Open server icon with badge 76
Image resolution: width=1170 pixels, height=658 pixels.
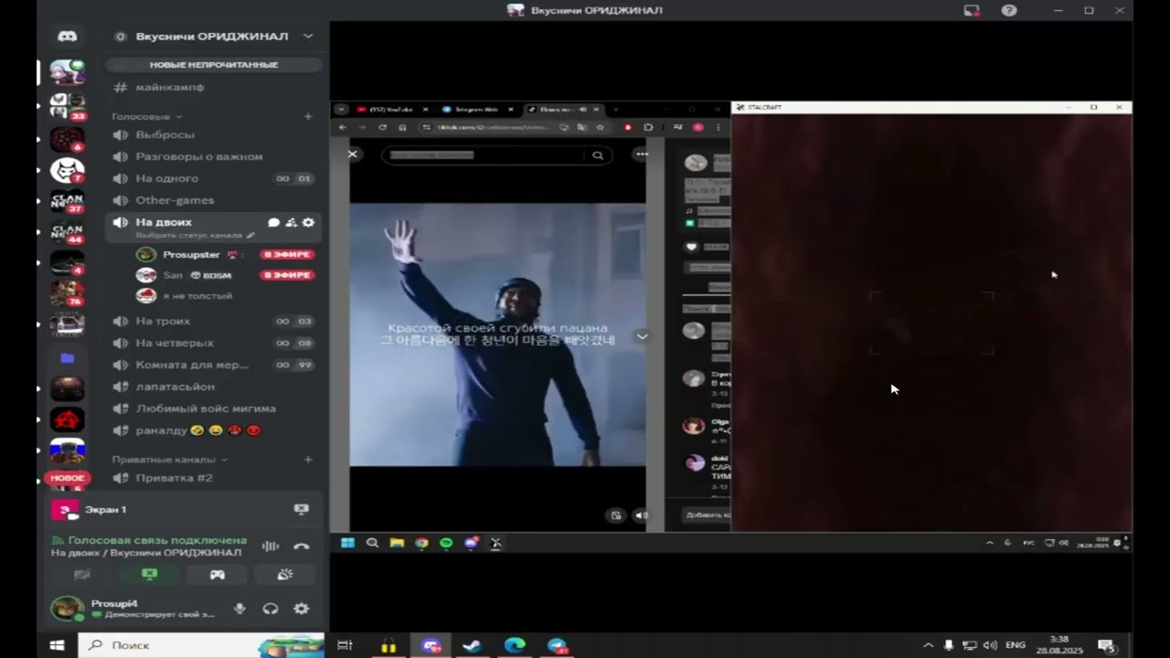[67, 293]
